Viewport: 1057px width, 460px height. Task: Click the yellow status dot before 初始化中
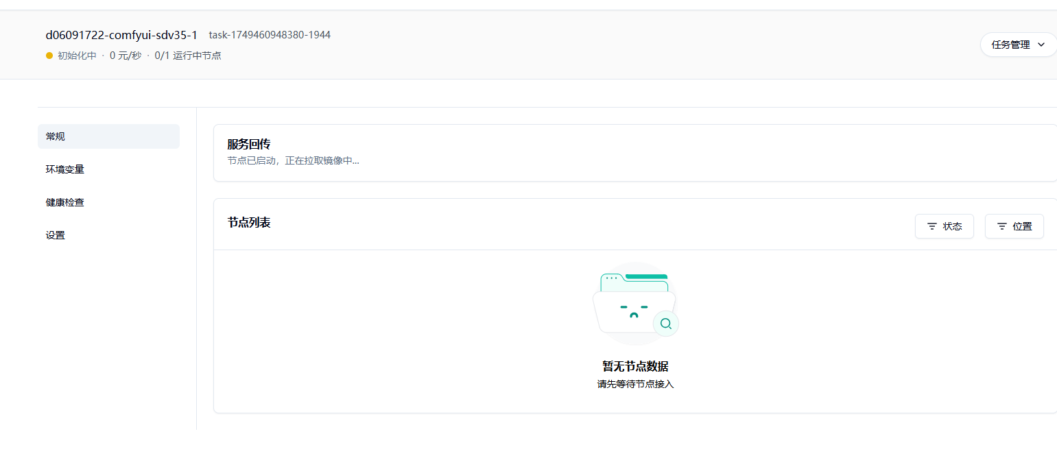[49, 56]
